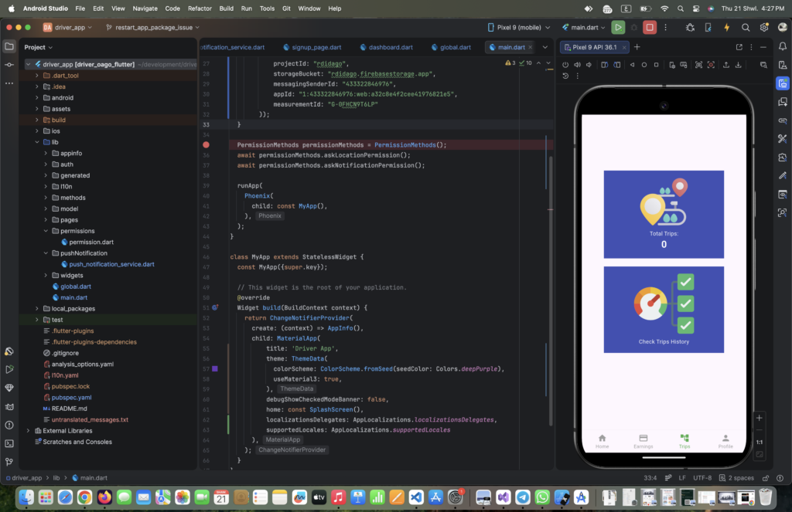Expand the android folder in project tree

[x=36, y=98]
